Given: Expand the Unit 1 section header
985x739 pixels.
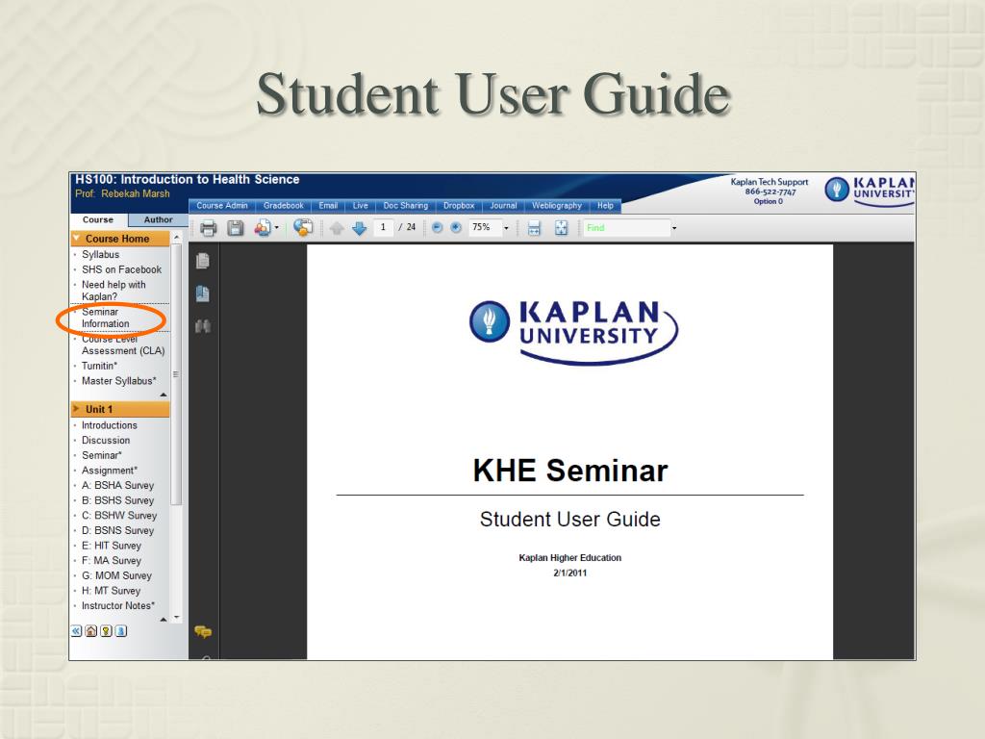Looking at the screenshot, I should coord(120,409).
